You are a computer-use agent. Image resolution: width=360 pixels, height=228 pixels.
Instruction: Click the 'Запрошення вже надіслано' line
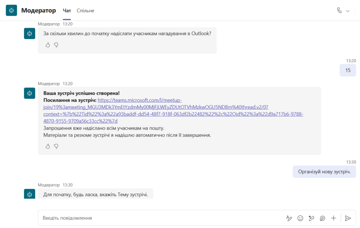click(x=104, y=128)
